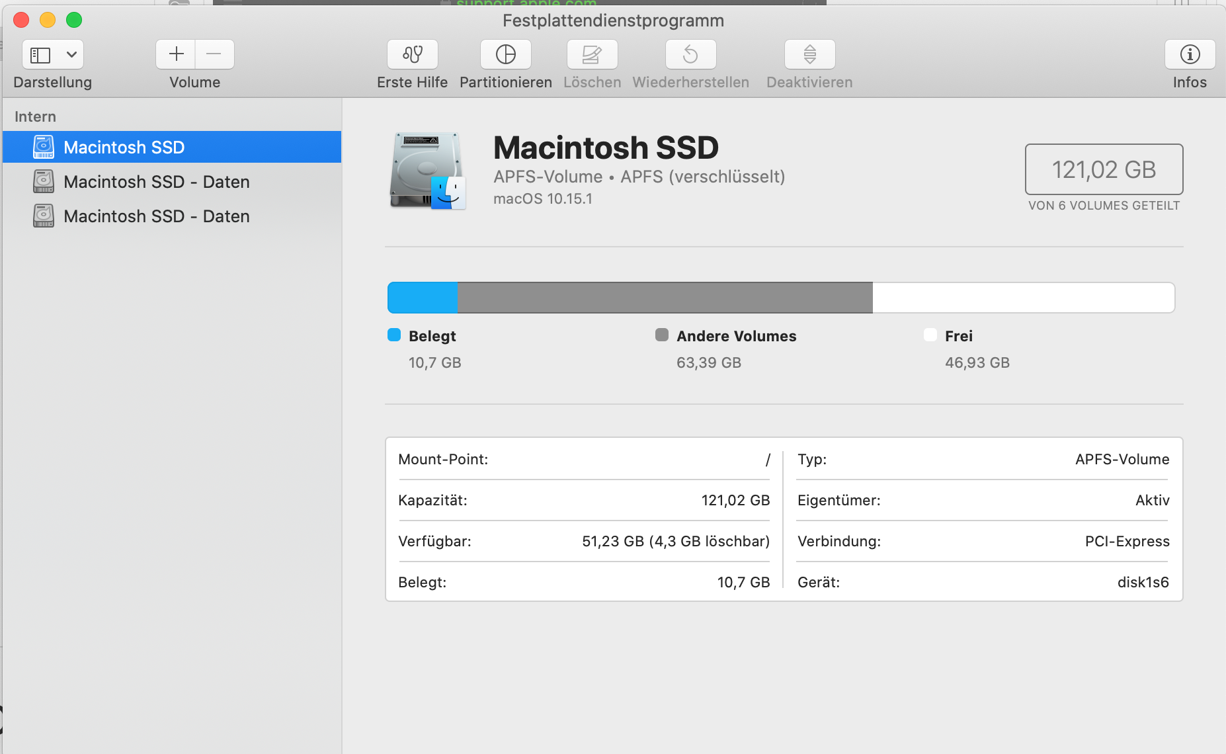1226x754 pixels.
Task: Click the green fullscreen window button
Action: [x=74, y=20]
